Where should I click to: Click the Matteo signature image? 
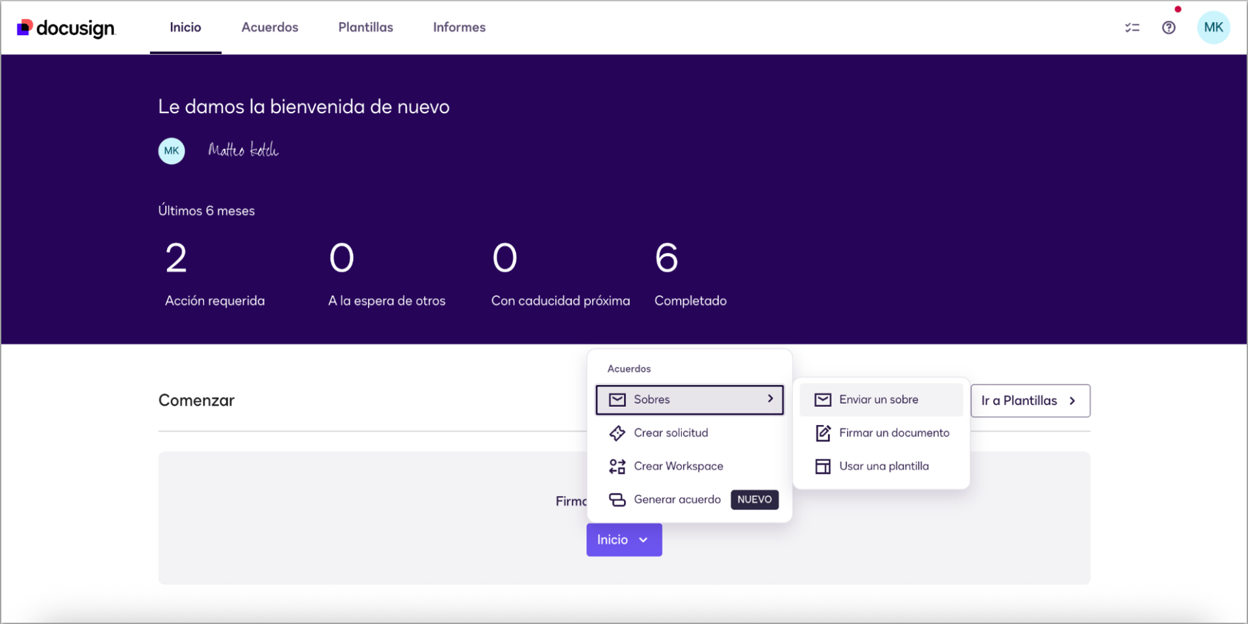(x=243, y=150)
